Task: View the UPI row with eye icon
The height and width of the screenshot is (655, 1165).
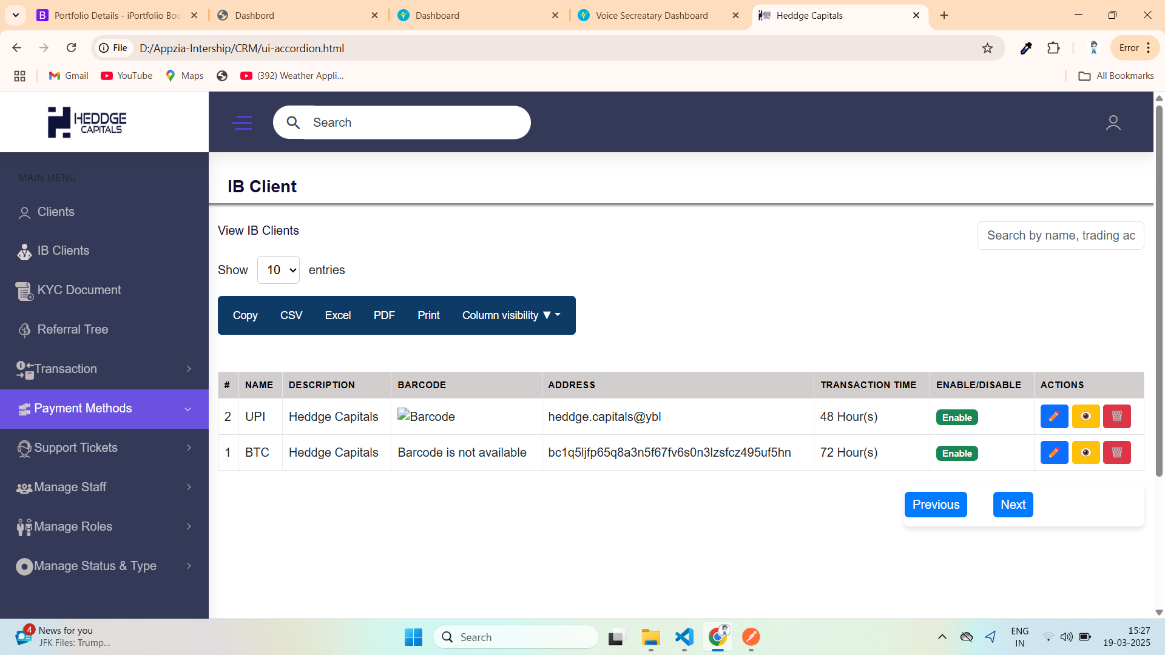Action: pos(1086,417)
